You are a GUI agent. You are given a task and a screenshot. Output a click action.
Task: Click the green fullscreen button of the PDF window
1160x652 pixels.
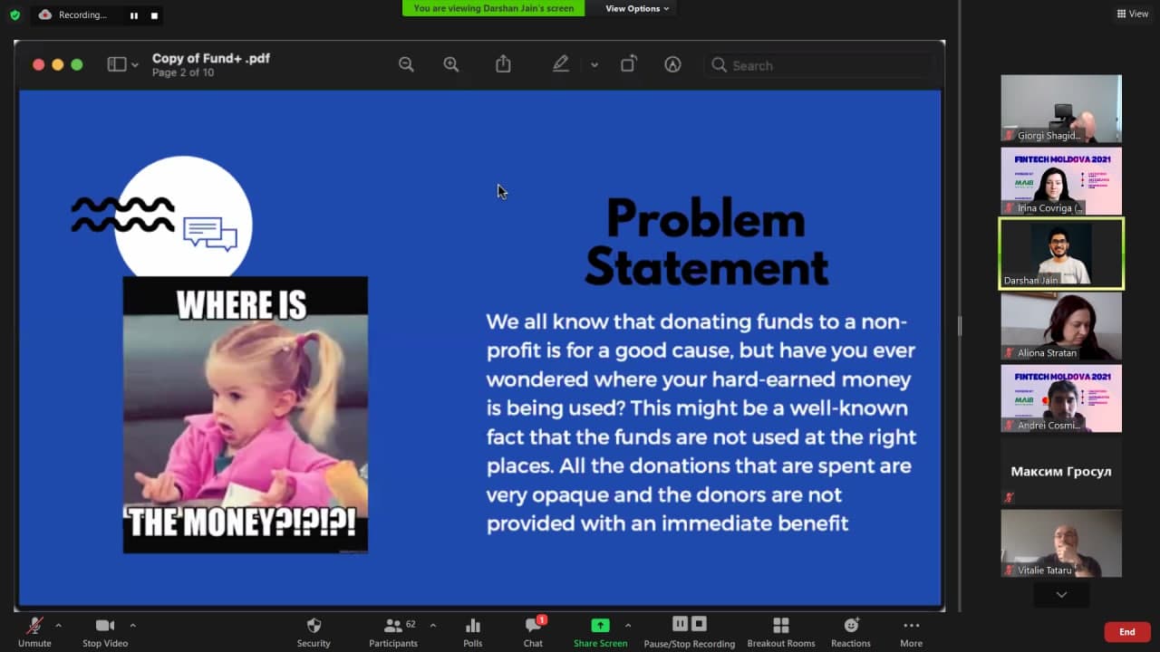point(77,64)
